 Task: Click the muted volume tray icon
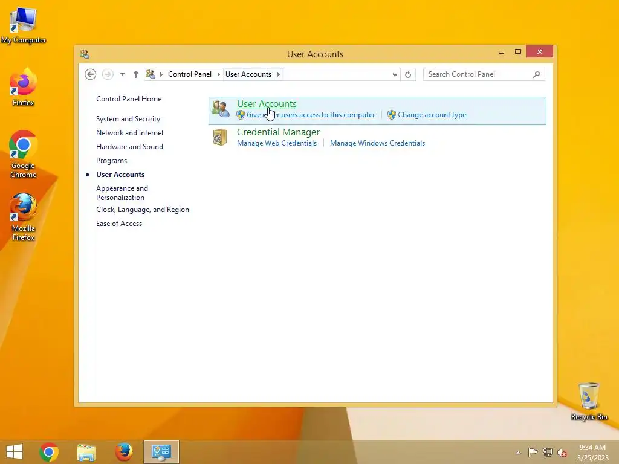tap(562, 453)
